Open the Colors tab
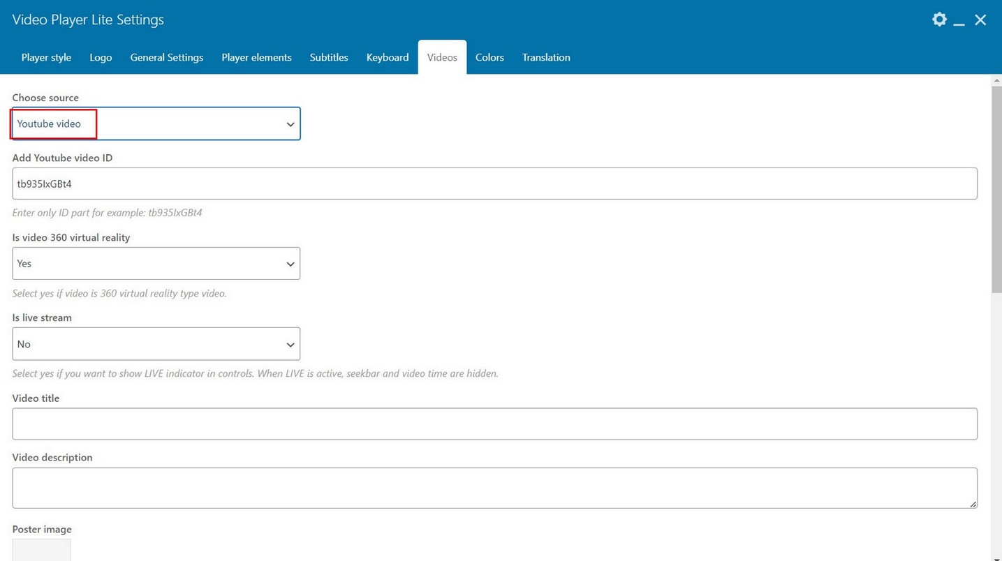 tap(489, 57)
